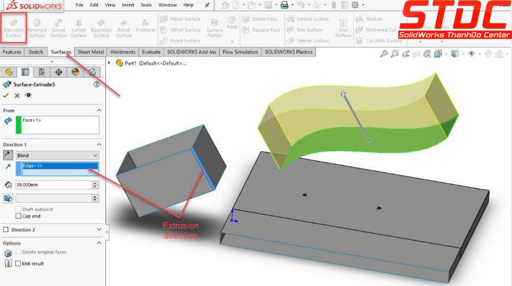Viewport: 512px width, 286px height.
Task: Switch to the Evaluate tab
Action: coord(151,52)
